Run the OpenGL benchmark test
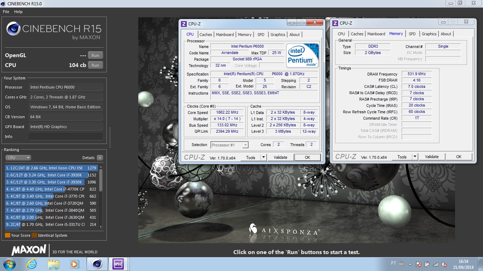The height and width of the screenshot is (271, 483). [95, 55]
